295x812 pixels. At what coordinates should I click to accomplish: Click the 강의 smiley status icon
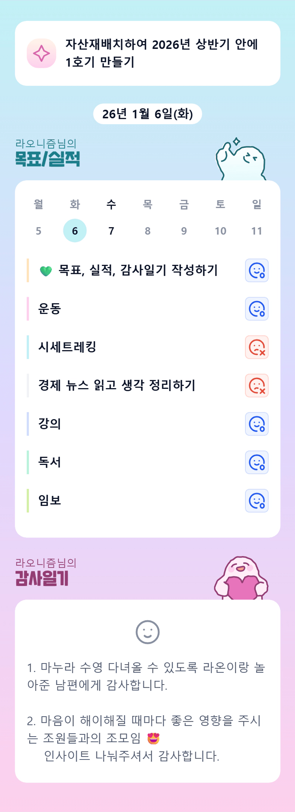coord(256,424)
